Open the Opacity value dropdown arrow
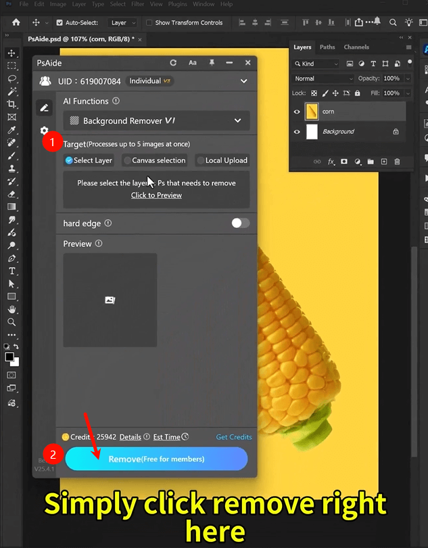Image resolution: width=428 pixels, height=548 pixels. coord(408,78)
